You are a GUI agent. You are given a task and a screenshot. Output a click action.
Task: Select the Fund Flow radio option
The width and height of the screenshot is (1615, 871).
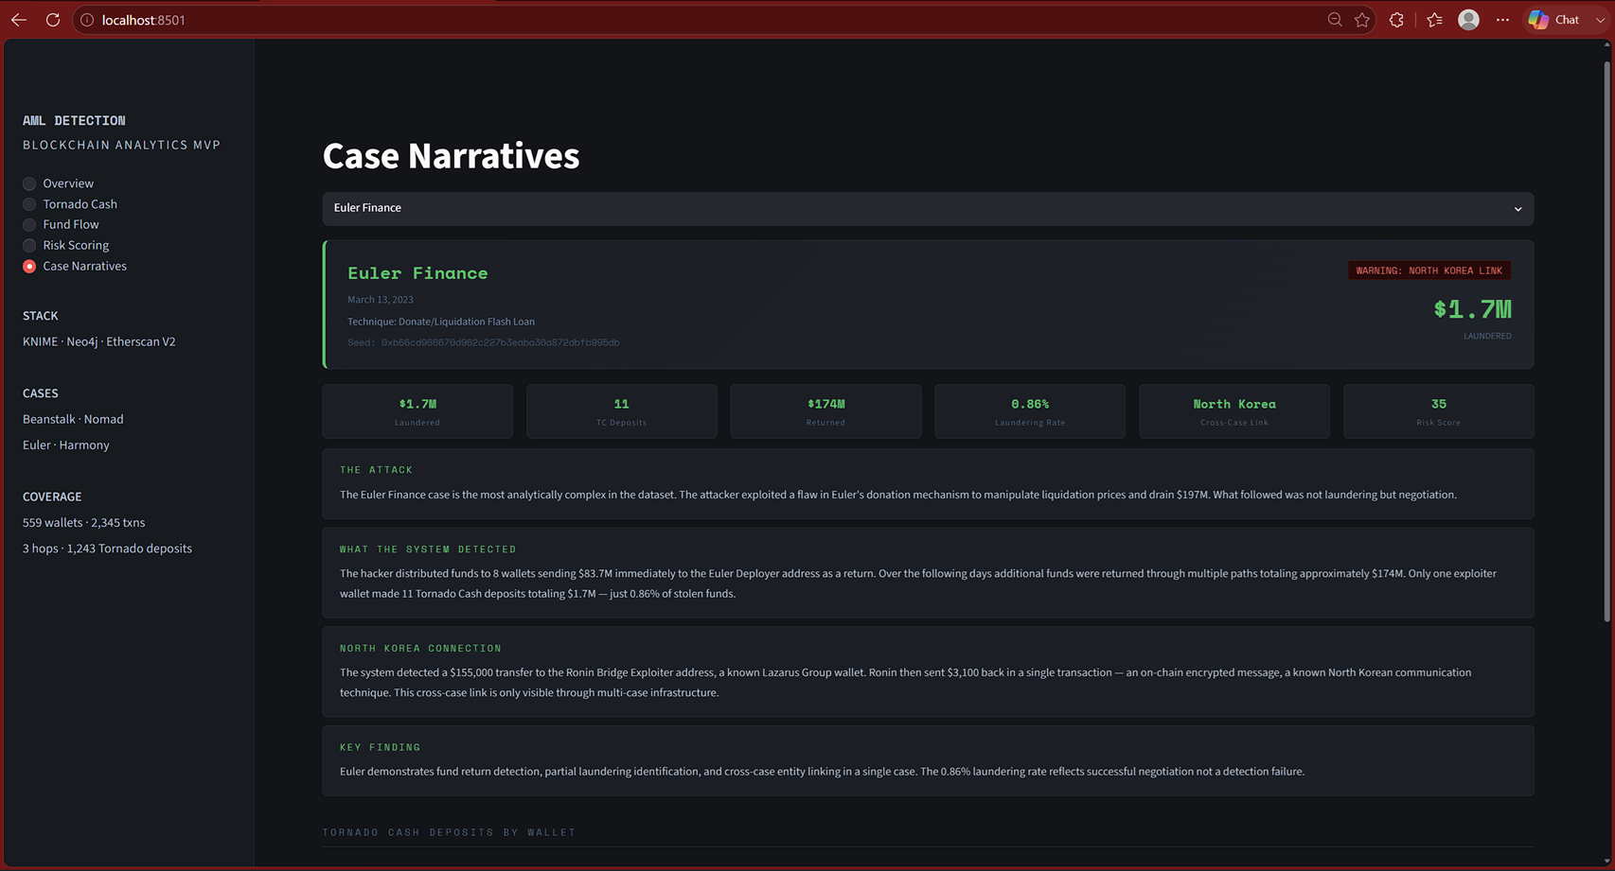tap(61, 225)
